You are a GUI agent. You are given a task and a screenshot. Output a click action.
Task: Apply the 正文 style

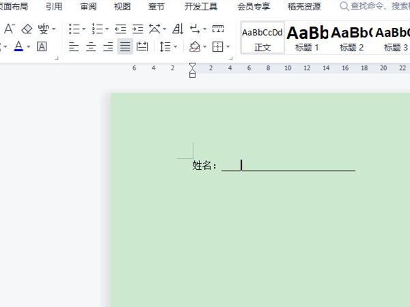coord(262,38)
